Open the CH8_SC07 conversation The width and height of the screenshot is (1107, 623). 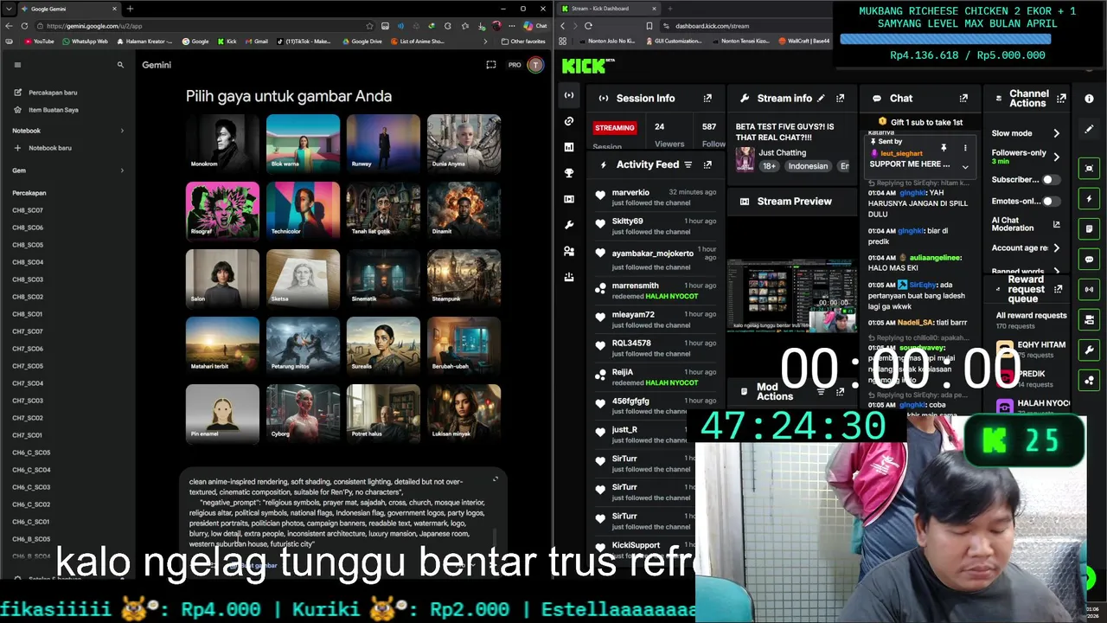[x=28, y=210]
